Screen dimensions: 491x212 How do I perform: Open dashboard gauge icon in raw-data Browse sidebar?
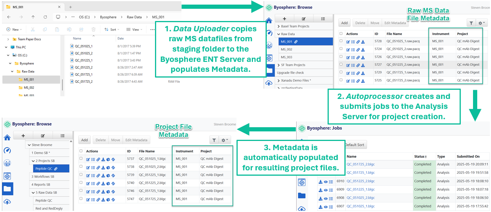(269, 33)
